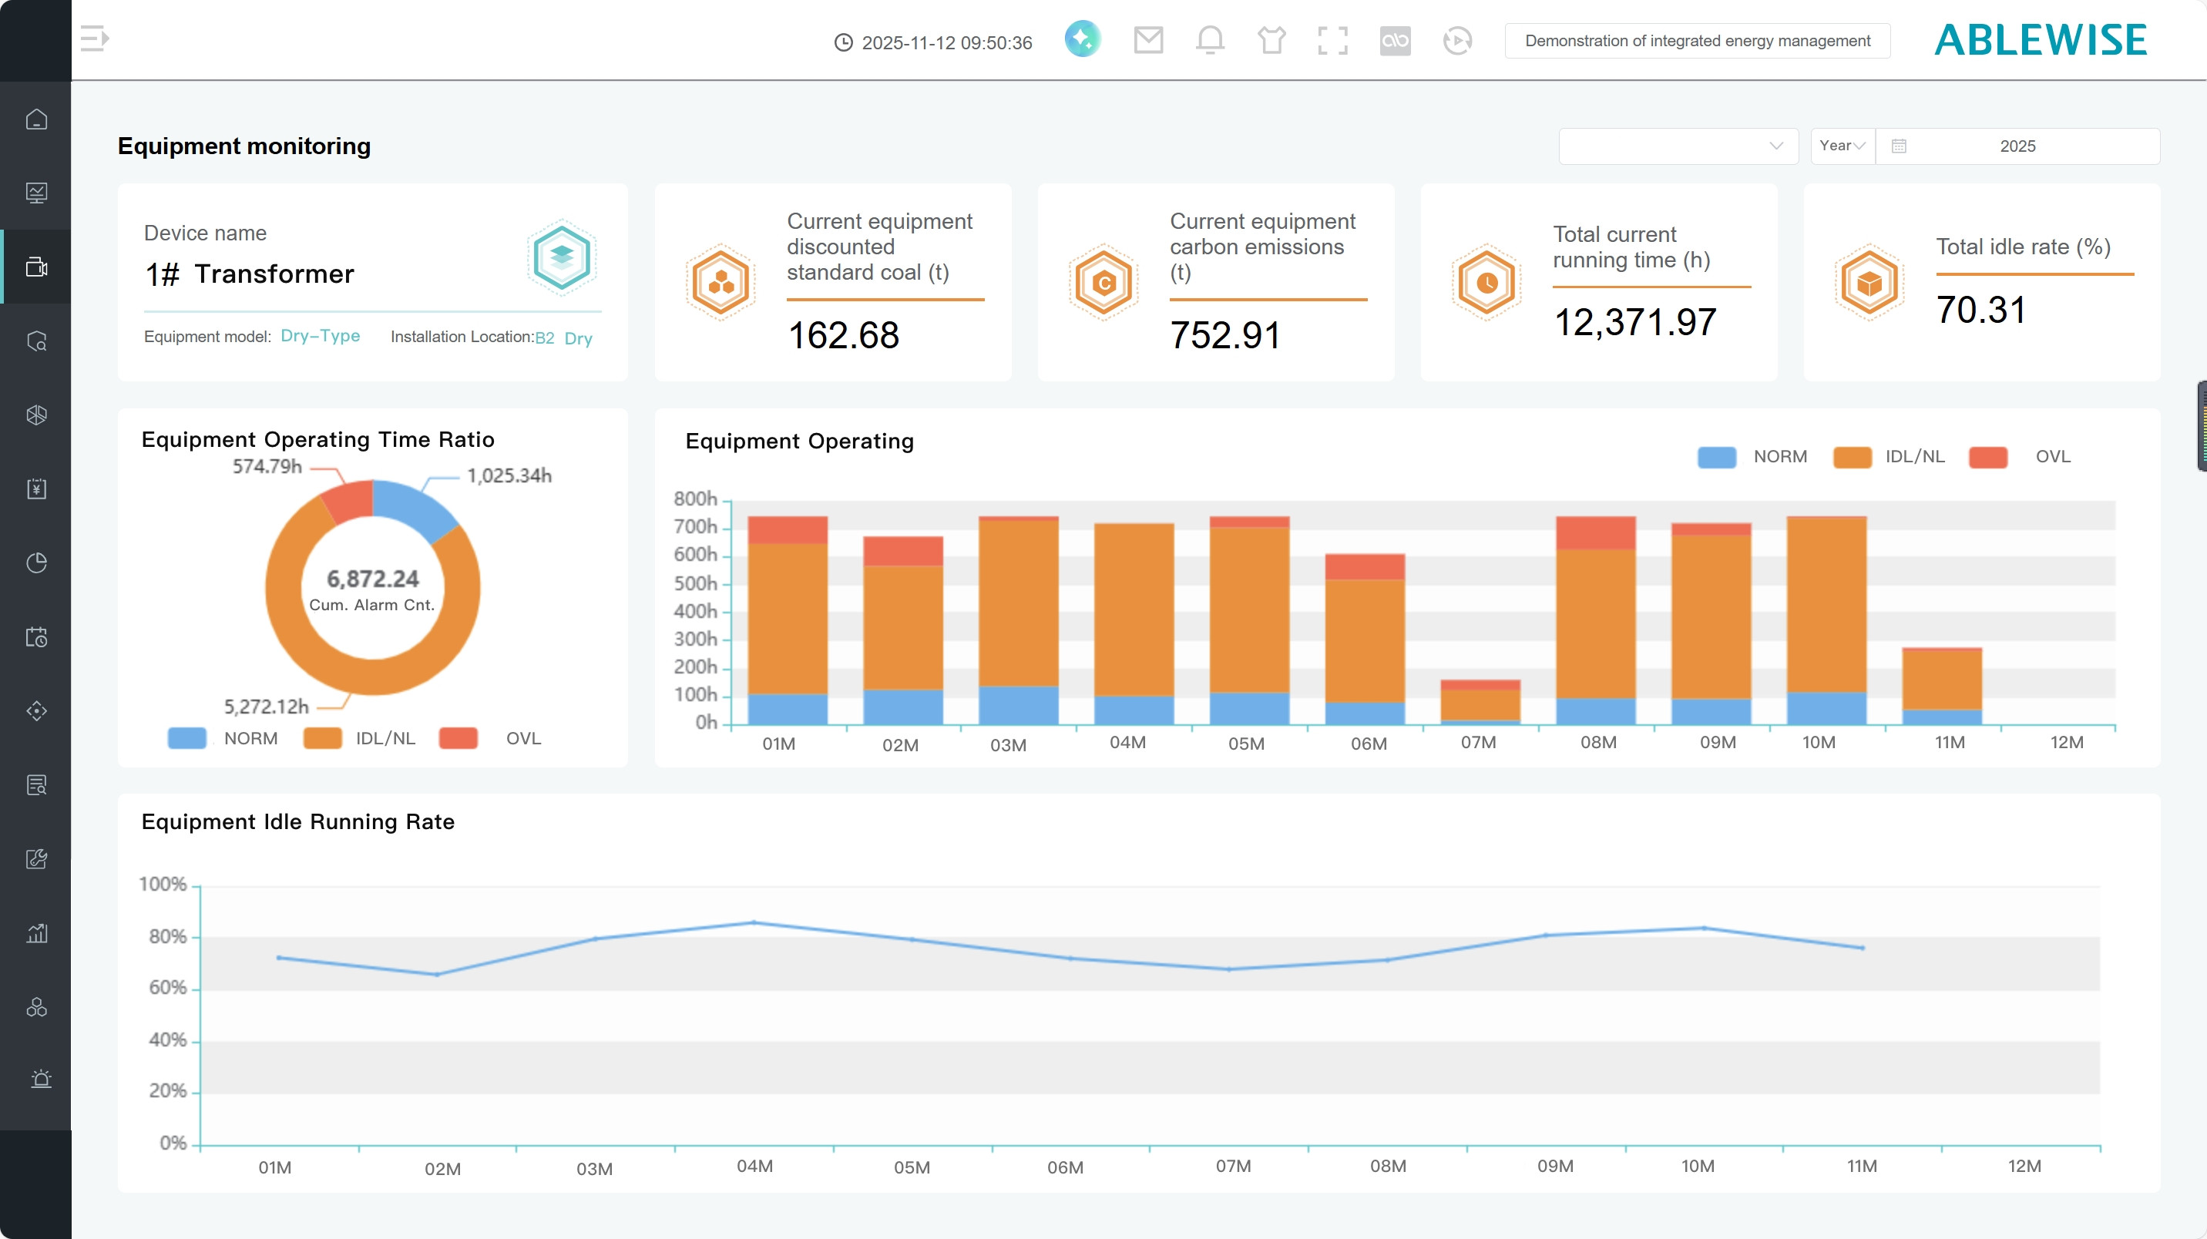Select the equipment monitoring sidebar item
The image size is (2207, 1239).
click(36, 267)
